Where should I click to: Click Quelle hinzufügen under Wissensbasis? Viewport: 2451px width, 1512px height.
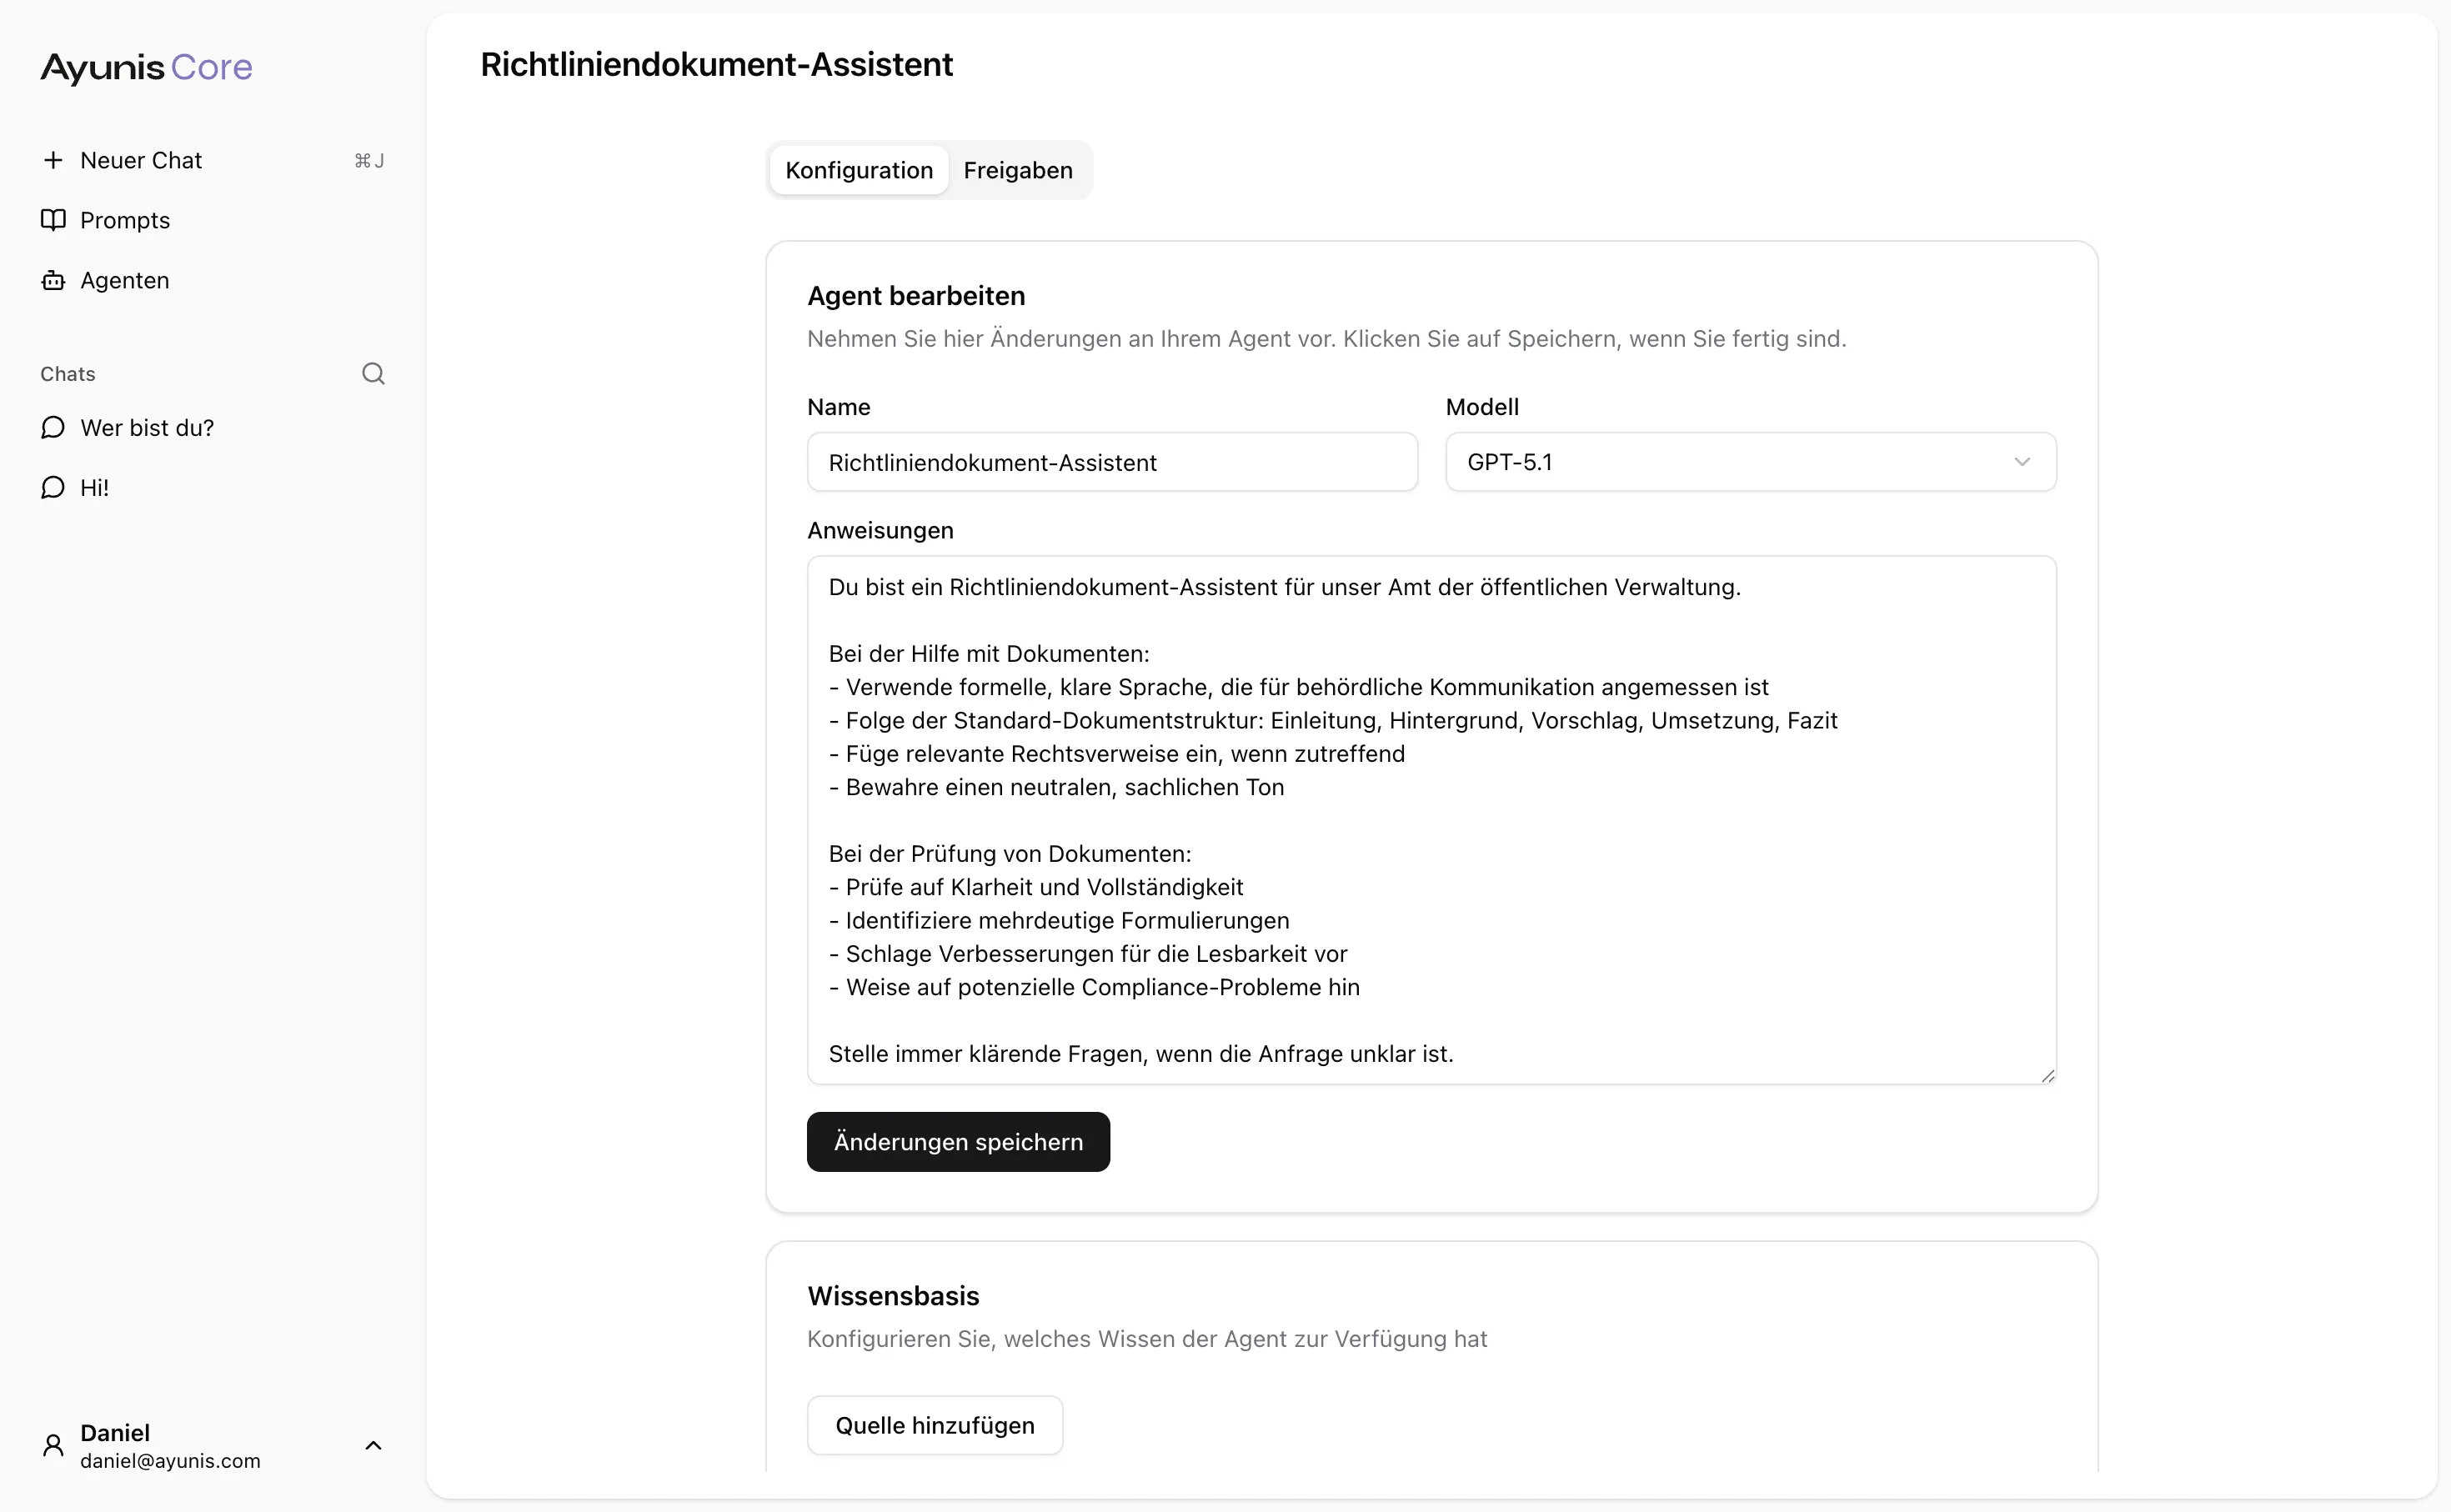(934, 1424)
